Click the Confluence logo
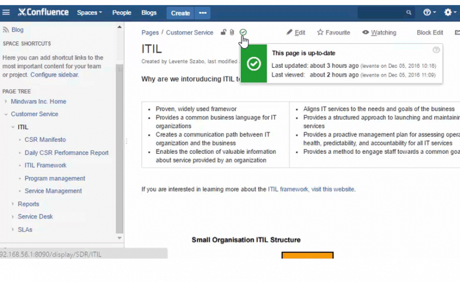This screenshot has width=460, height=283. pyautogui.click(x=43, y=12)
